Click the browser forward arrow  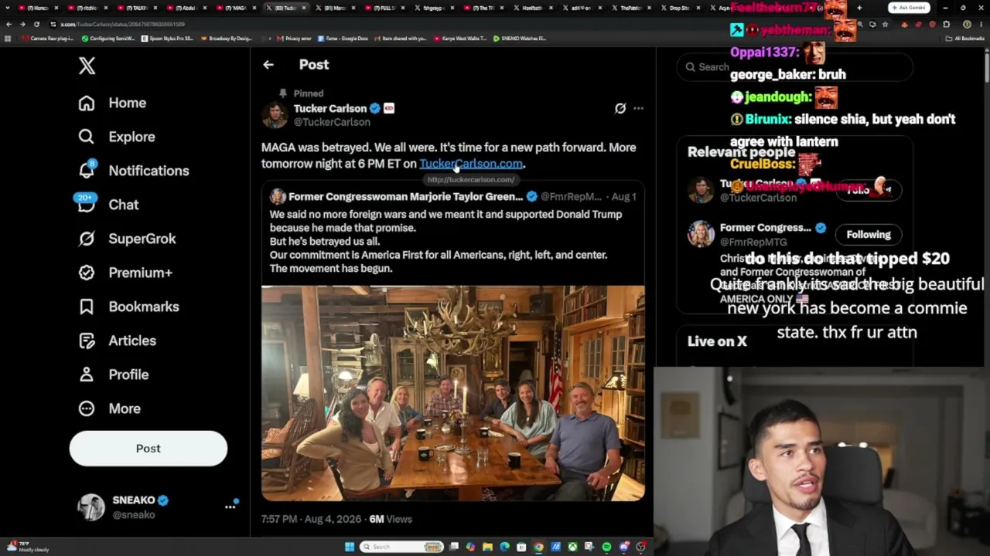tap(22, 25)
